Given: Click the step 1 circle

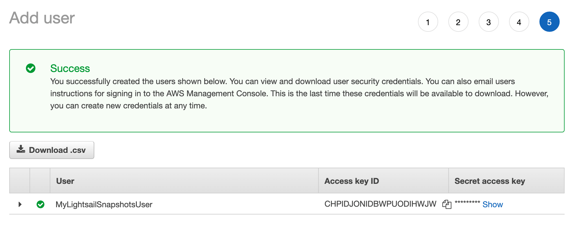Looking at the screenshot, I should 428,22.
